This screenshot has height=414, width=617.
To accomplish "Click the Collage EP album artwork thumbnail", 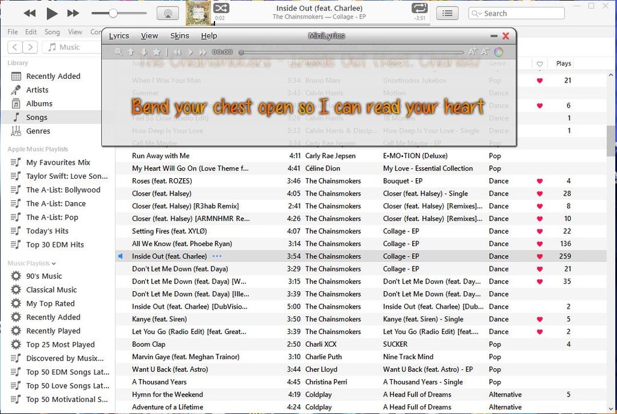I will coord(198,13).
